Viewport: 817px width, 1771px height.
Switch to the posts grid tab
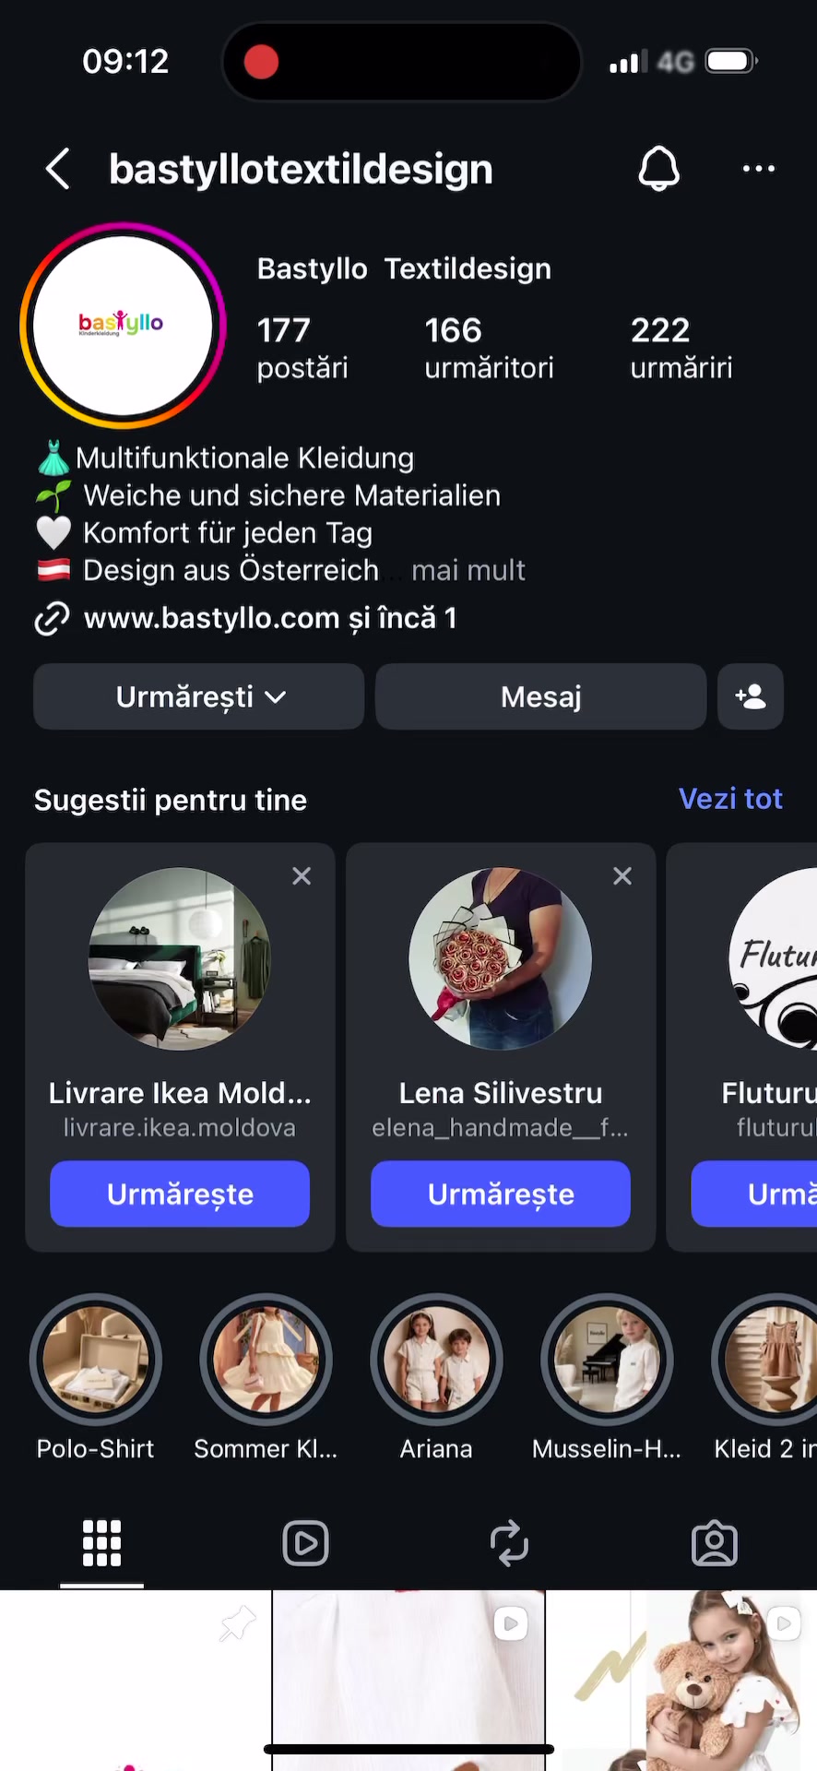[101, 1543]
